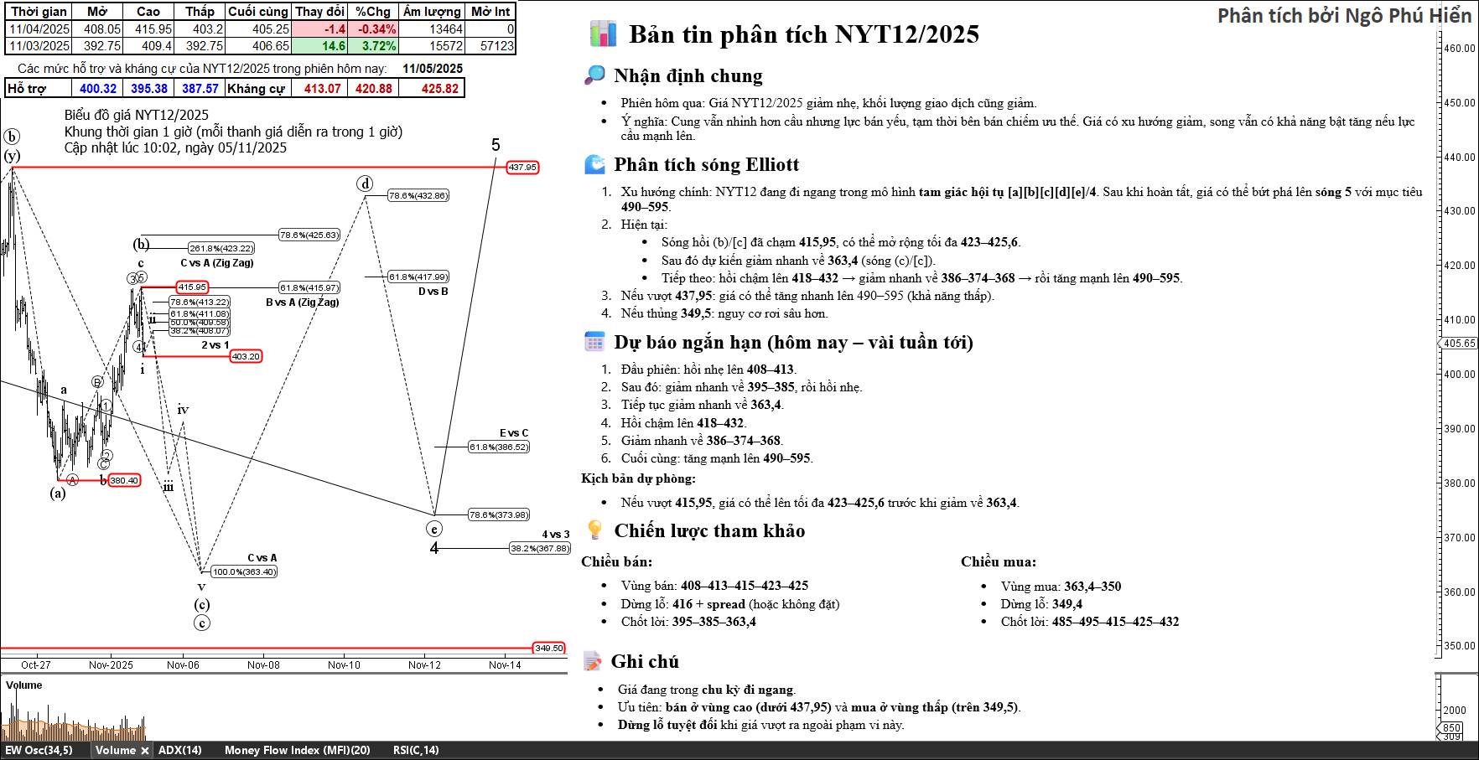Select the 415.95 red price marker
This screenshot has width=1479, height=760.
point(192,287)
